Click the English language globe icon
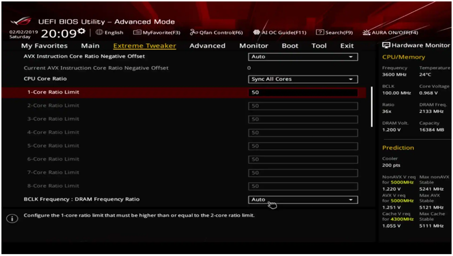 click(99, 32)
